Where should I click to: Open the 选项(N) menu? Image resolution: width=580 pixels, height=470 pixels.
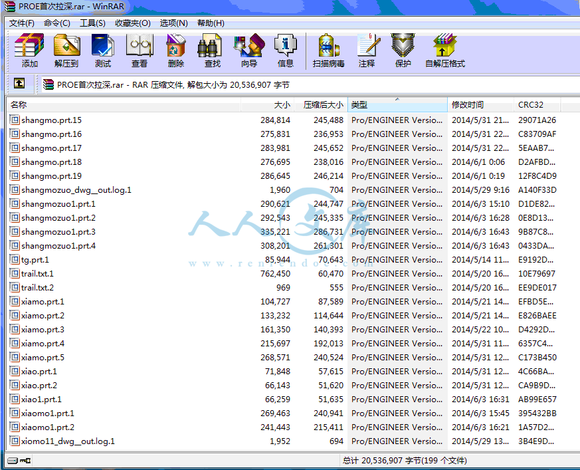173,23
